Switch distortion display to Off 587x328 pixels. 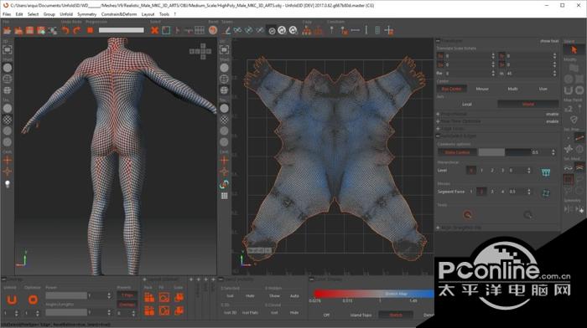click(x=326, y=315)
